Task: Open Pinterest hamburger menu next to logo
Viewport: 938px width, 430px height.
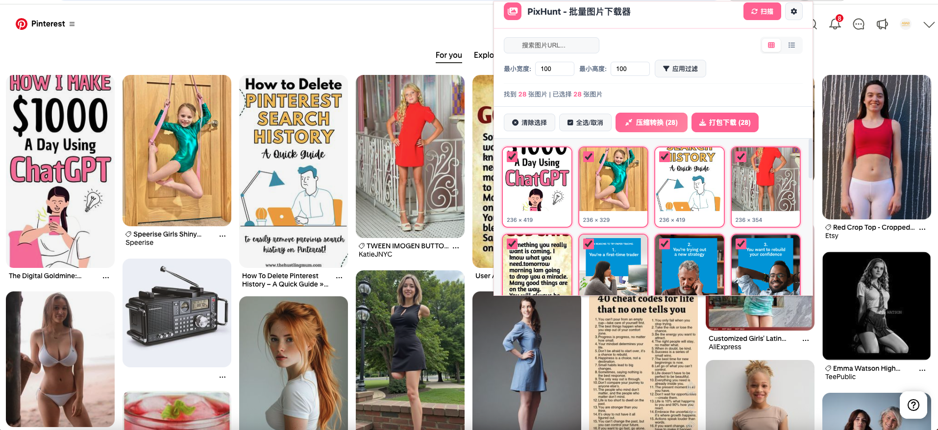Action: click(x=72, y=24)
